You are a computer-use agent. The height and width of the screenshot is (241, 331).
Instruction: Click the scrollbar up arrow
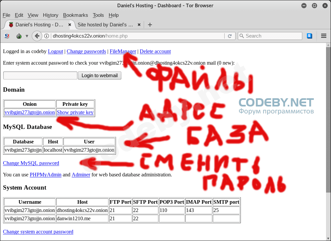coord(328,45)
